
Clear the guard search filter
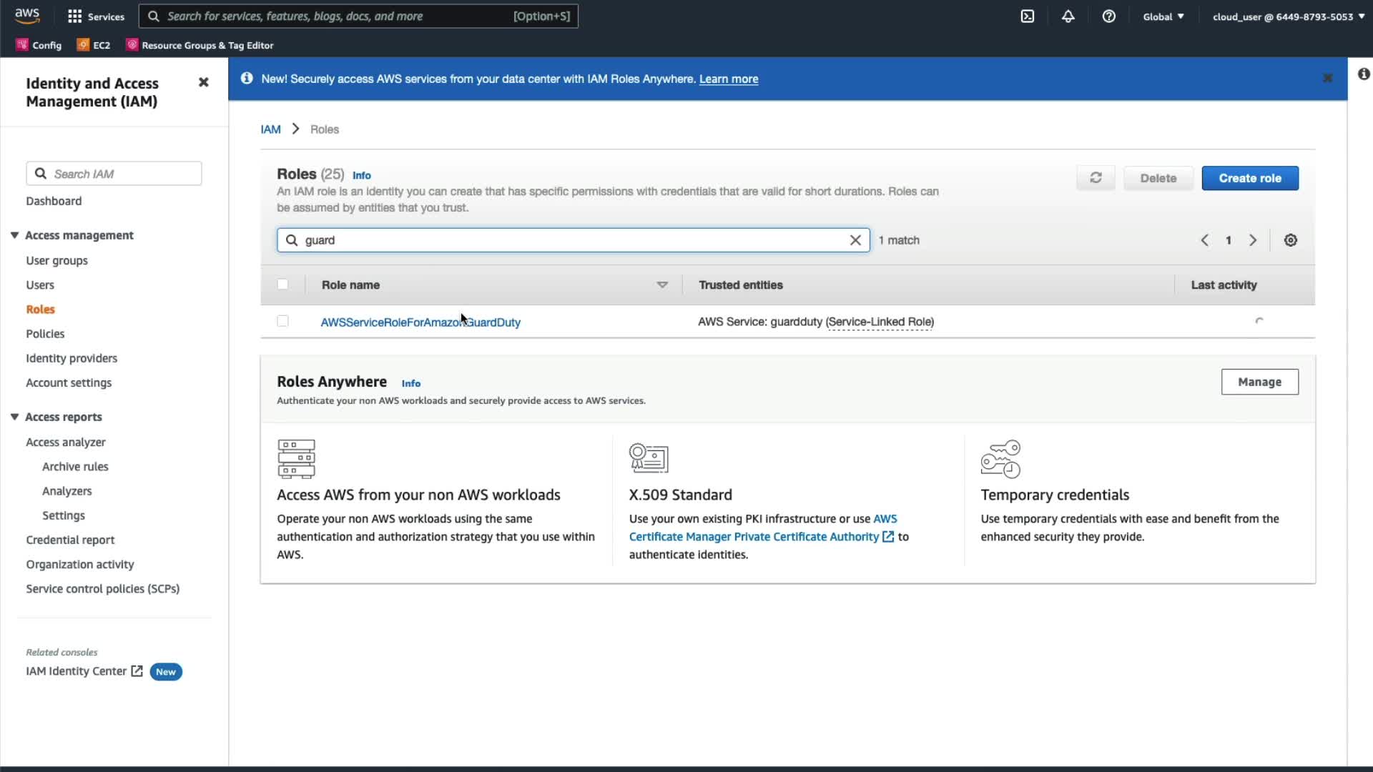pos(855,240)
